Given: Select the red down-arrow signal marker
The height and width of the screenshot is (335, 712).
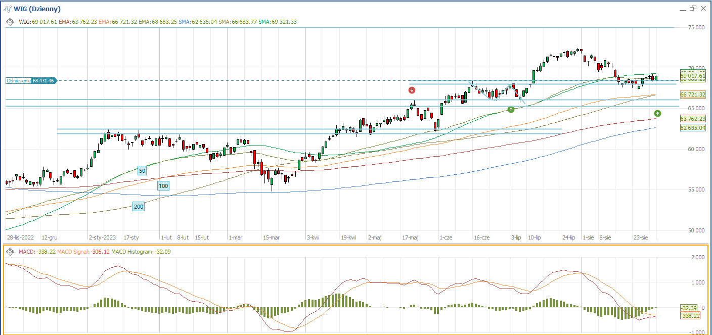Looking at the screenshot, I should click(412, 90).
